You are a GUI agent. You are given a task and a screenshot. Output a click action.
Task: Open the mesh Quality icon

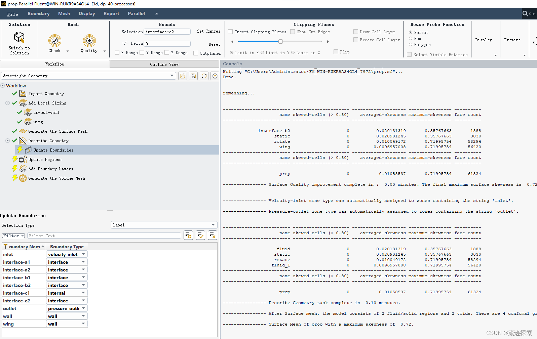pos(89,41)
